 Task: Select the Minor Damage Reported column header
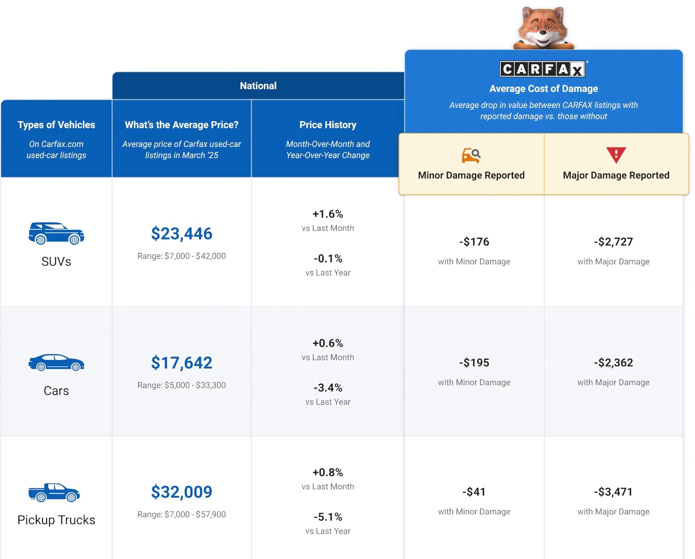tap(471, 175)
